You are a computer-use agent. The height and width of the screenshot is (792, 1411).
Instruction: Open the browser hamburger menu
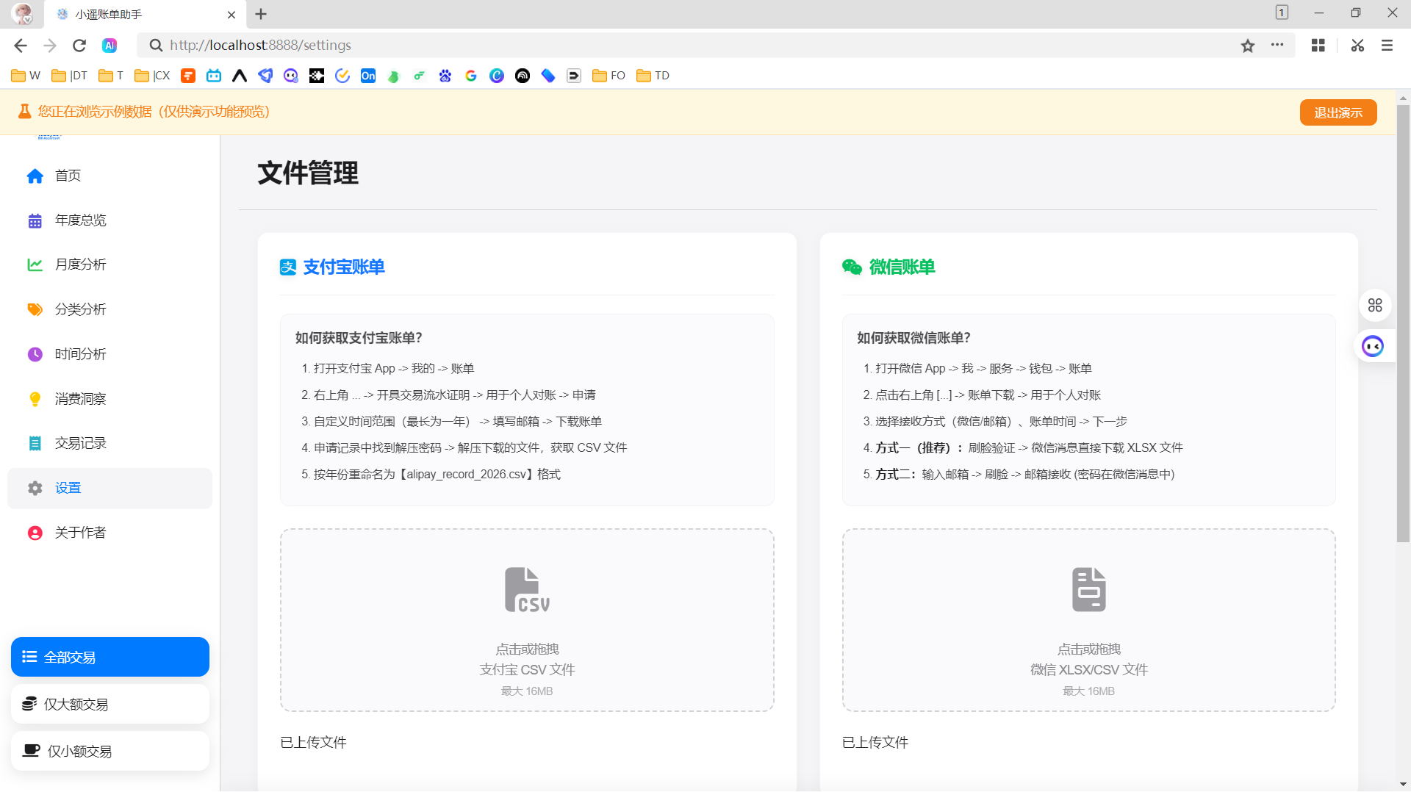coord(1387,46)
